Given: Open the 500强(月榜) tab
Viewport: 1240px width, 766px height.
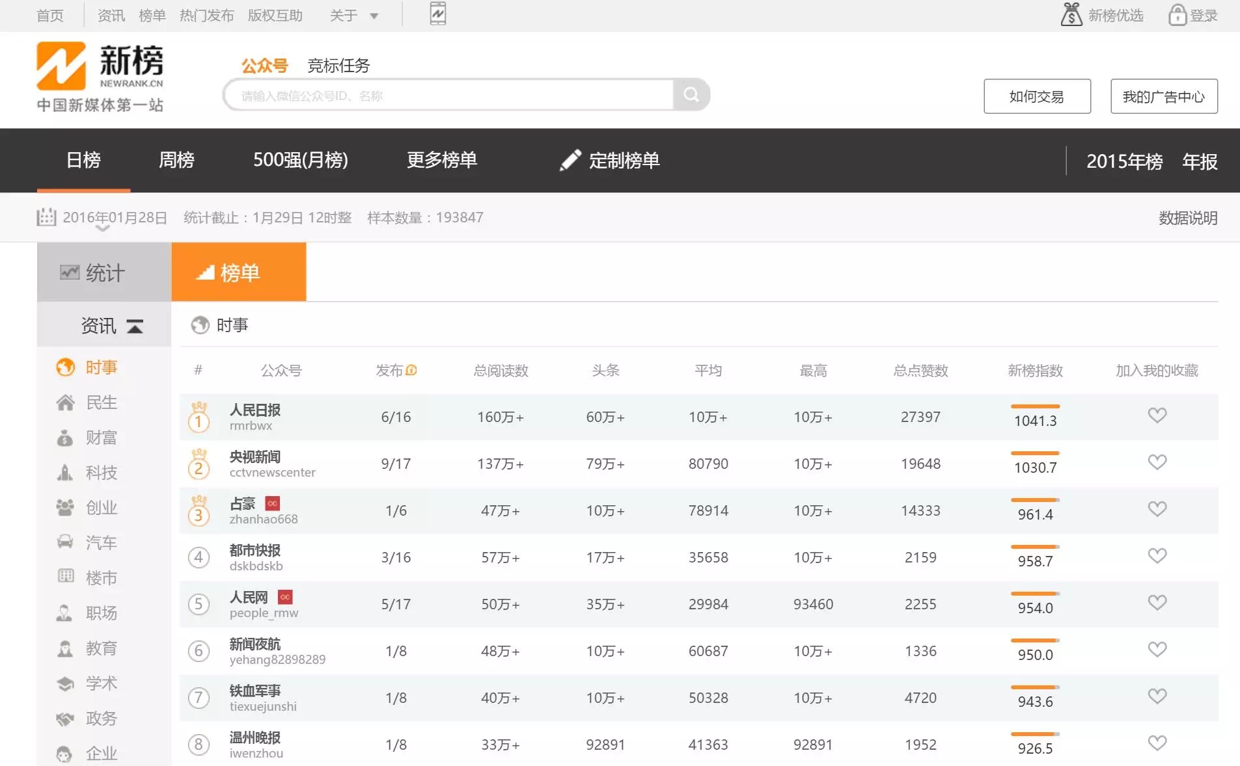Looking at the screenshot, I should (x=301, y=160).
